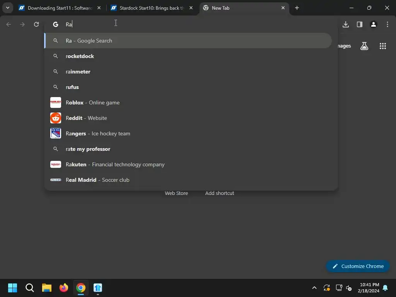Pick the rufus suggestion
Image resolution: width=396 pixels, height=297 pixels.
click(x=188, y=87)
